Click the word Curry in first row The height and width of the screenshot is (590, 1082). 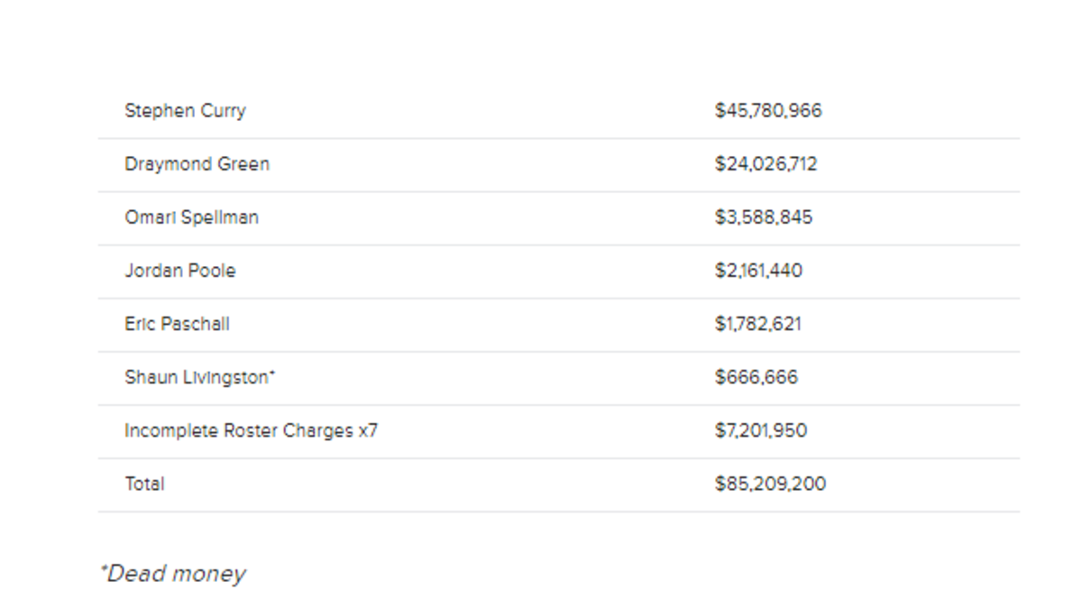(x=223, y=112)
